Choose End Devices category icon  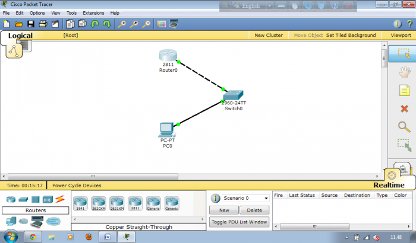[x=11, y=221]
